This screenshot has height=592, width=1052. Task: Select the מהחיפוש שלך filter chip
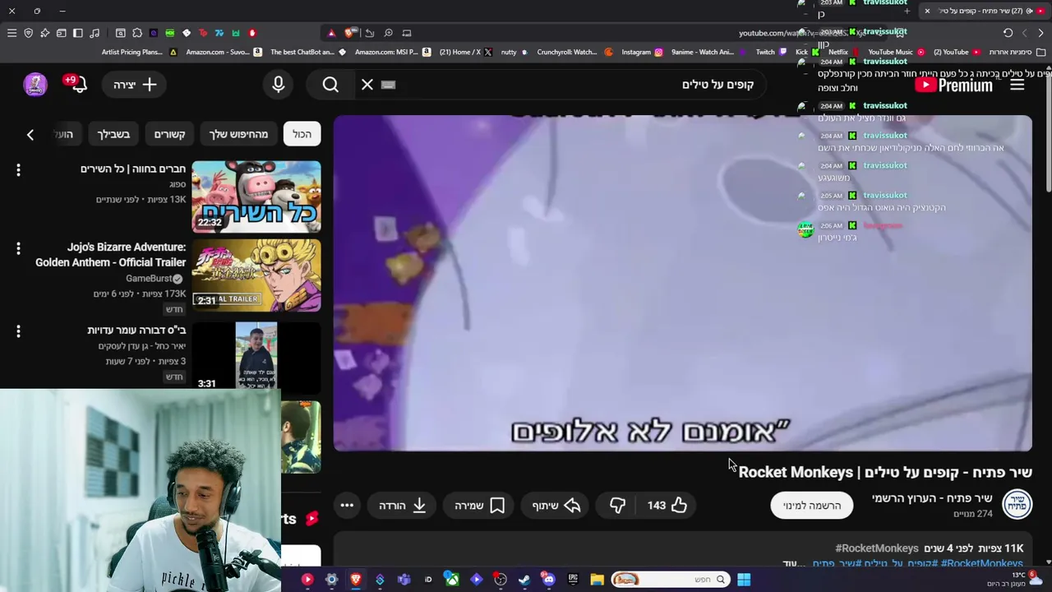(x=238, y=134)
